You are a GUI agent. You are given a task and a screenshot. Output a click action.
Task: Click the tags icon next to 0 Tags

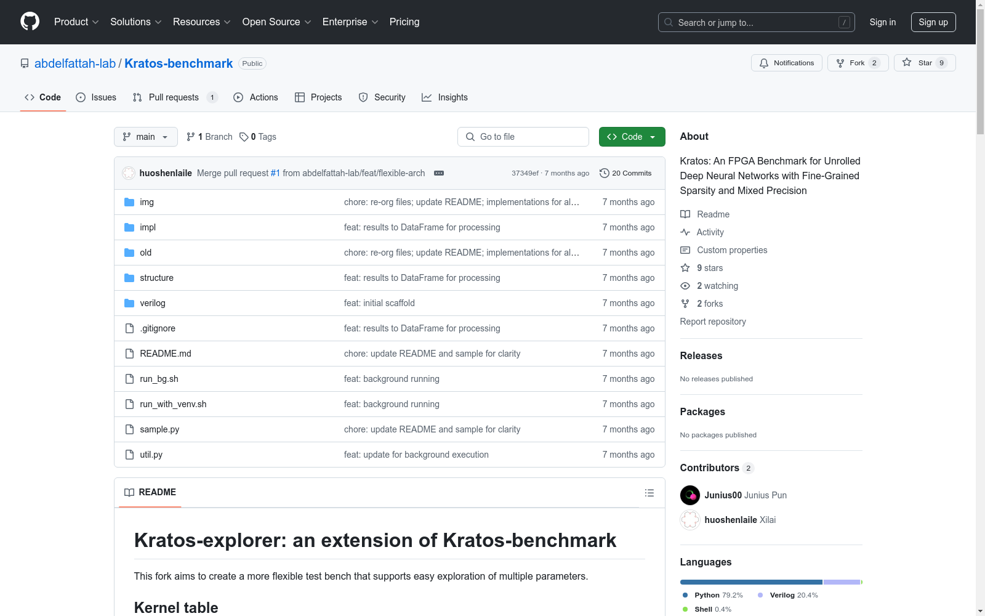coord(244,137)
